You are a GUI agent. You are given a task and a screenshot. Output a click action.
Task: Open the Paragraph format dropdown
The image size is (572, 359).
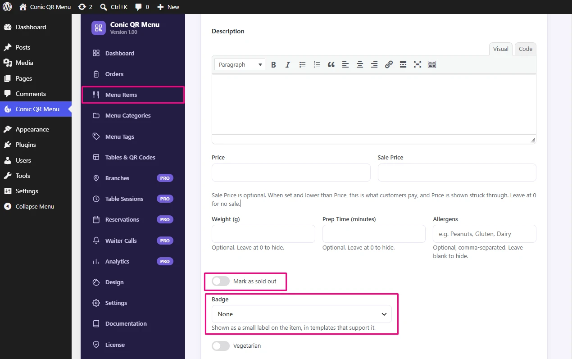240,64
